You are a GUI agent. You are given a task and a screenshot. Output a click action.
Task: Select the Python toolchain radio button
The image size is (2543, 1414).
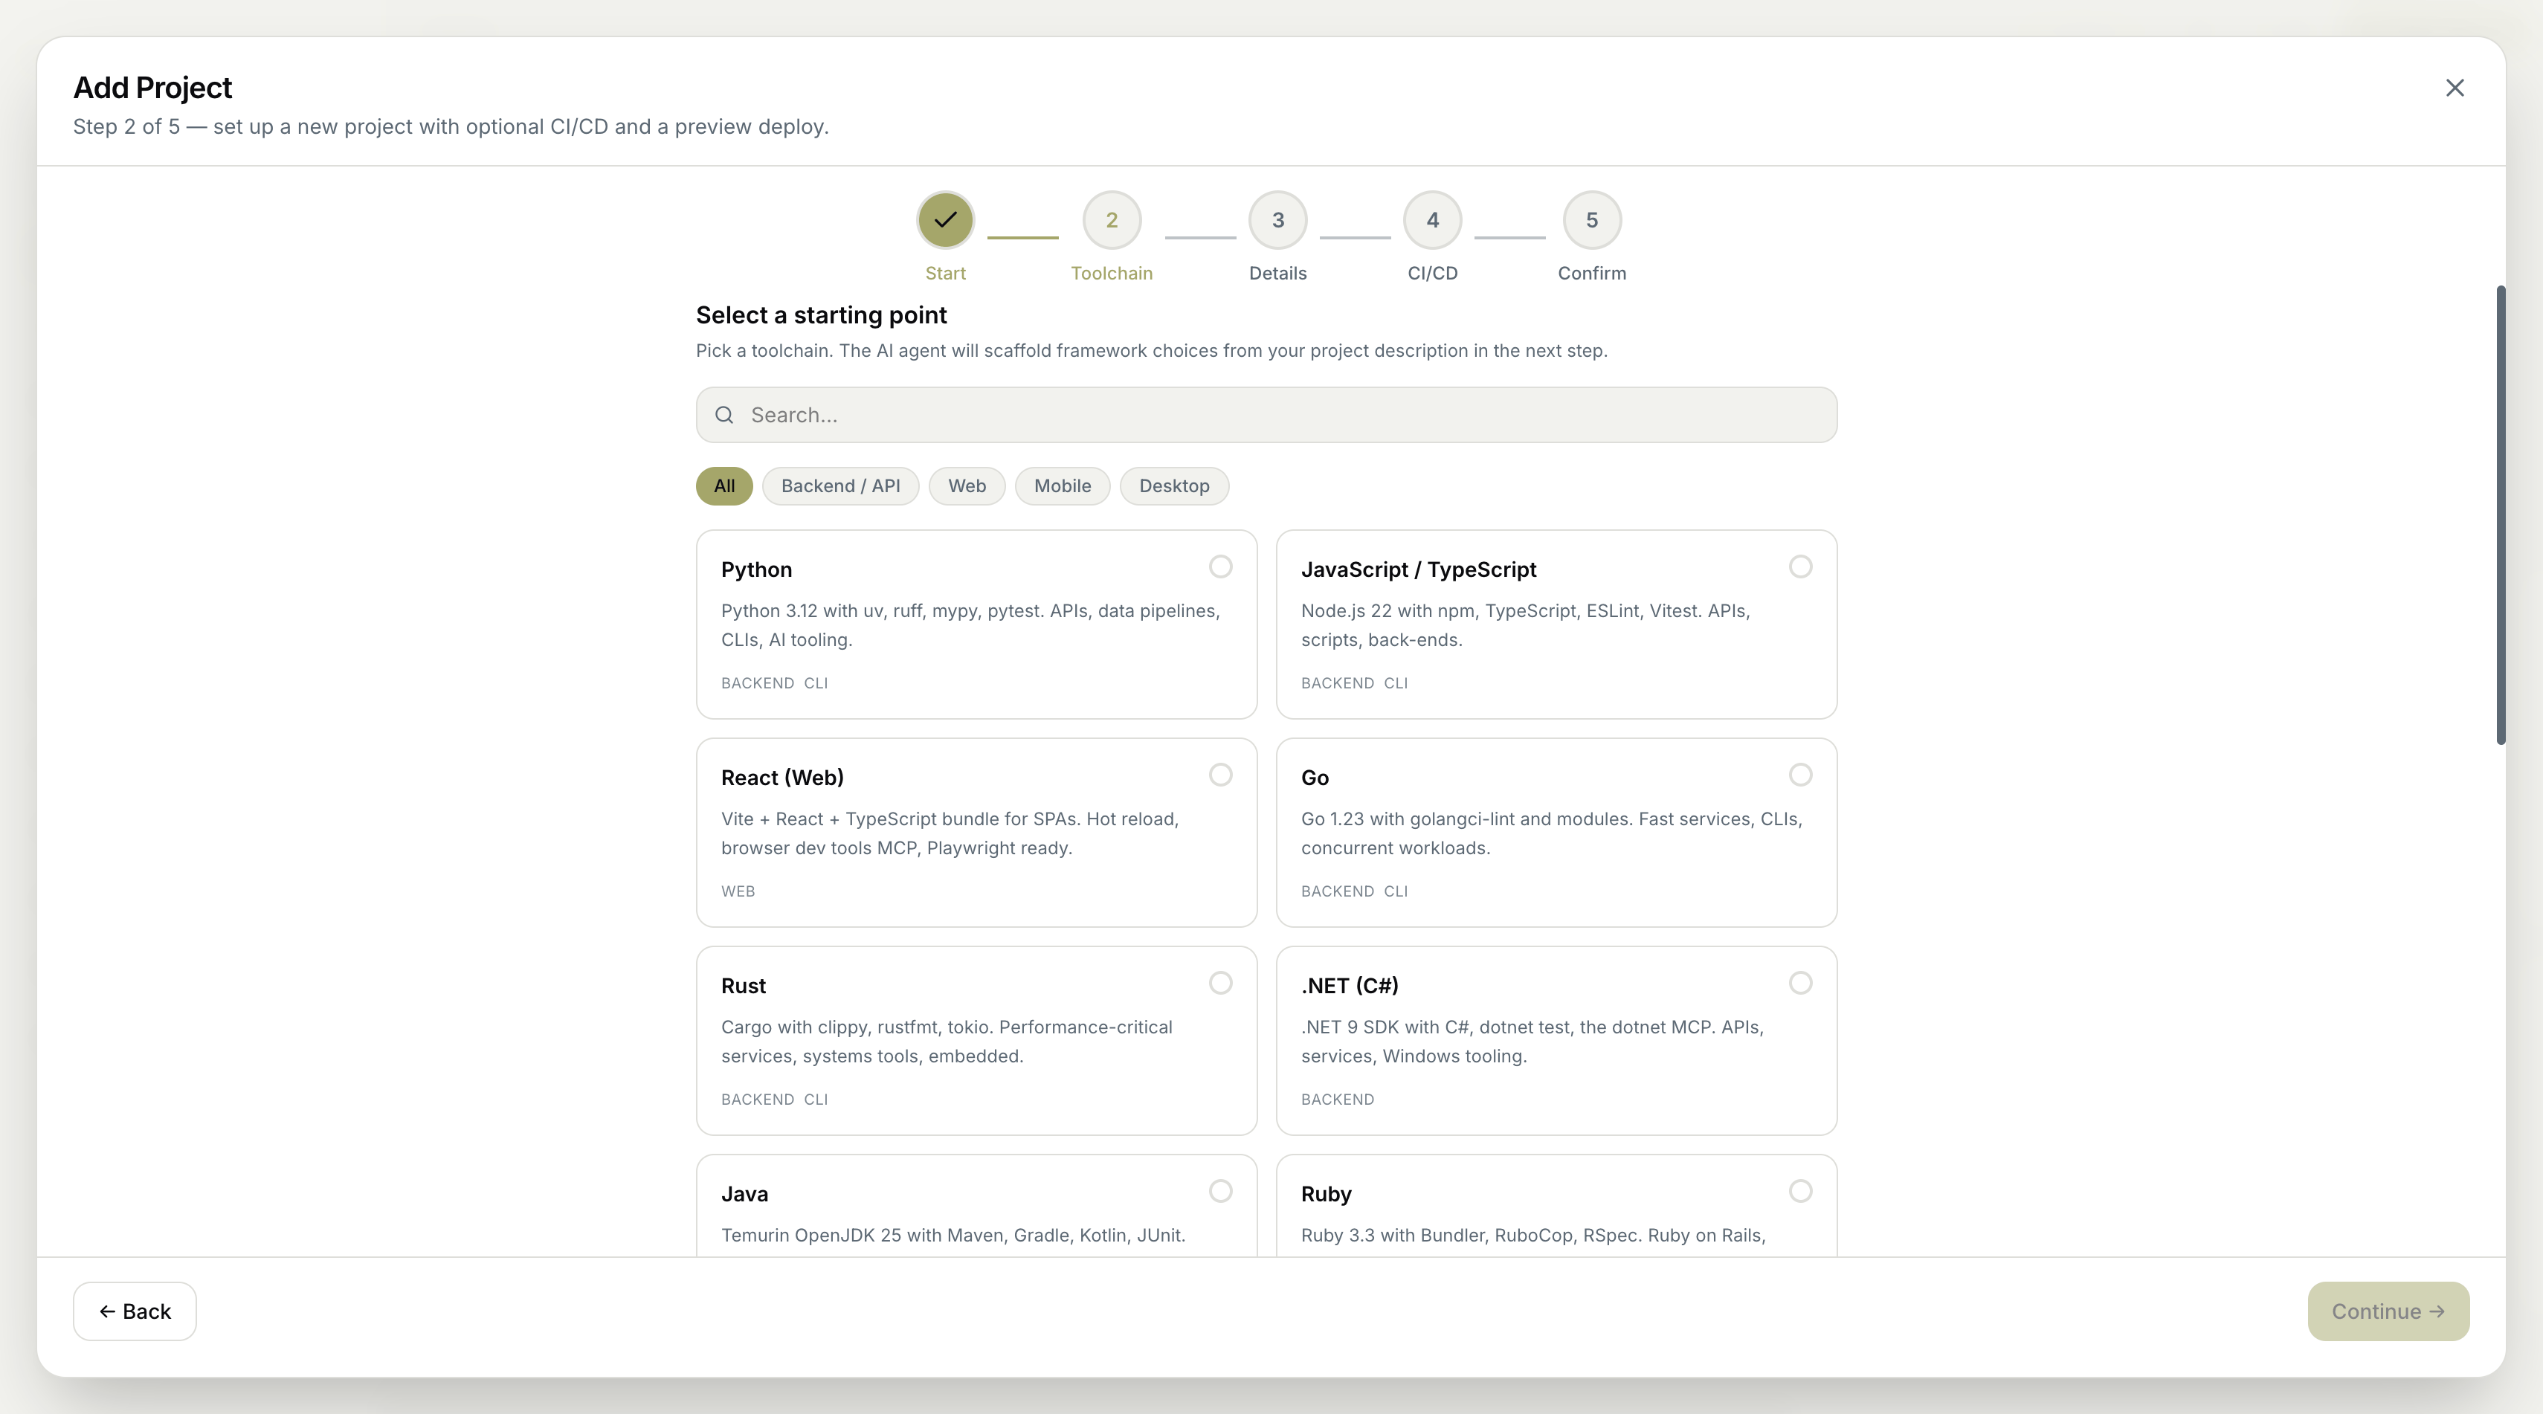pos(1220,566)
